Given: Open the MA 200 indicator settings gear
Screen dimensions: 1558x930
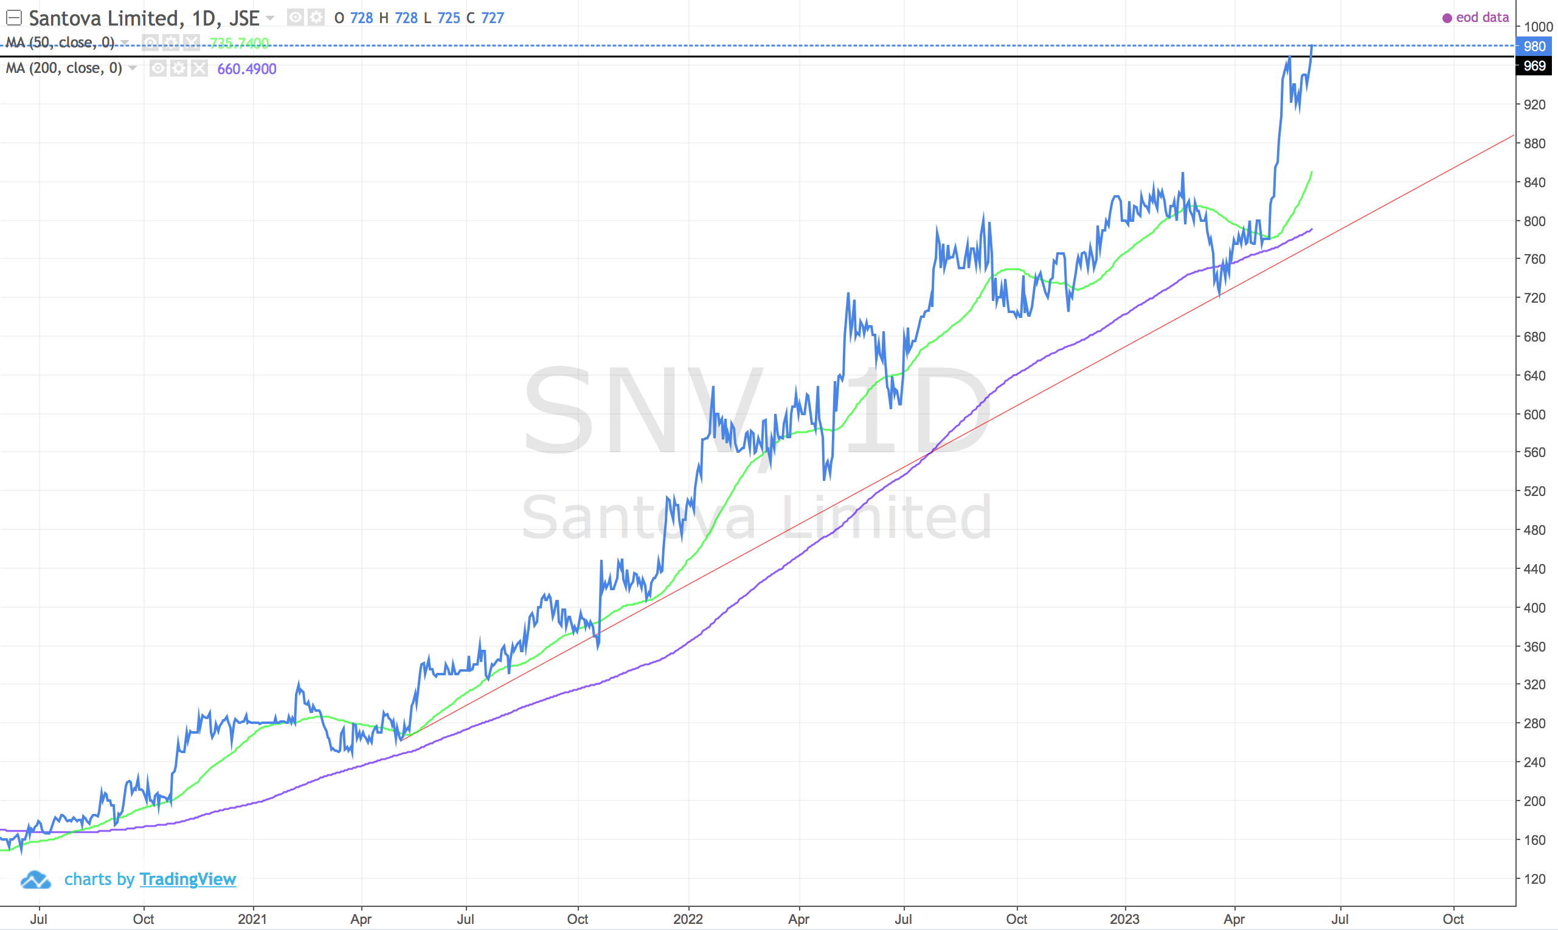Looking at the screenshot, I should (x=179, y=68).
